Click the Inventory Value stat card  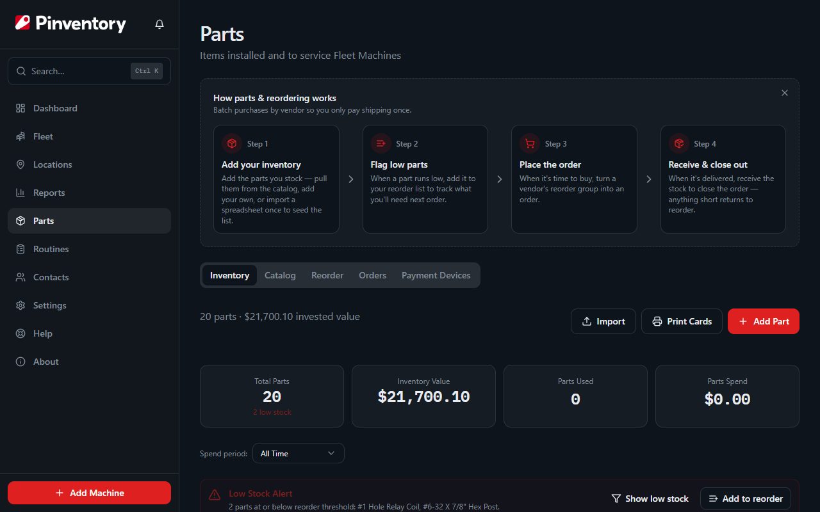423,396
